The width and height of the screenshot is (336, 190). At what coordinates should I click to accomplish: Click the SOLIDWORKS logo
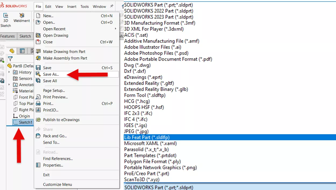coord(13,6)
